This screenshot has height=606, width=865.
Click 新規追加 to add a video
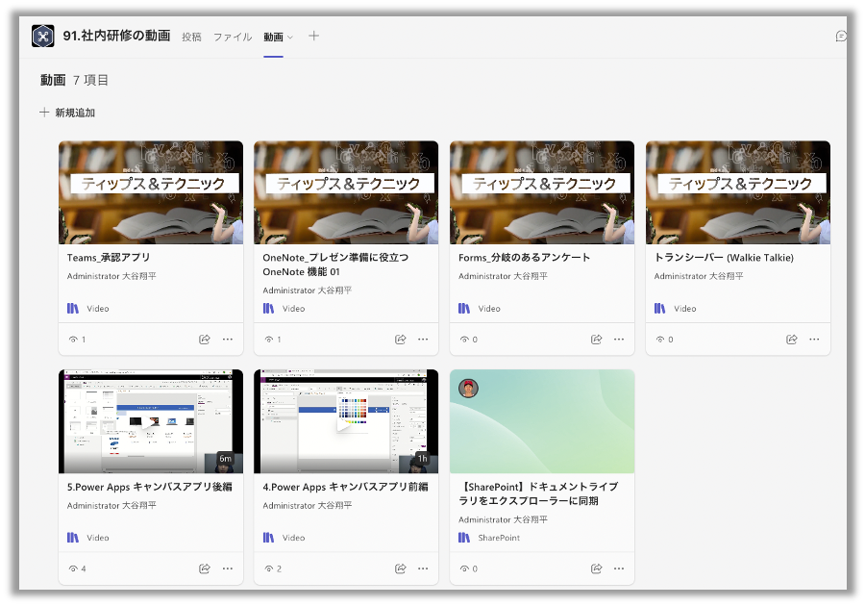pos(67,113)
